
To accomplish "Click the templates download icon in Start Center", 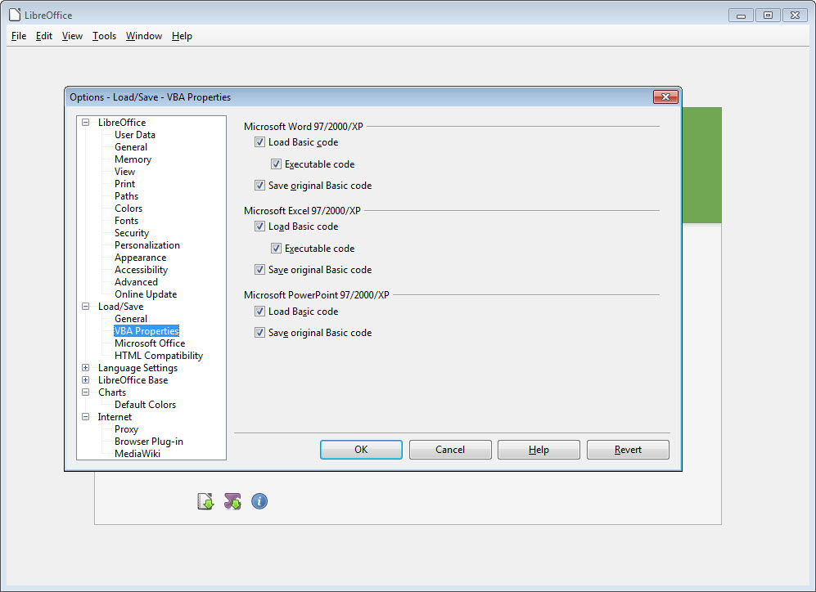I will pyautogui.click(x=206, y=501).
